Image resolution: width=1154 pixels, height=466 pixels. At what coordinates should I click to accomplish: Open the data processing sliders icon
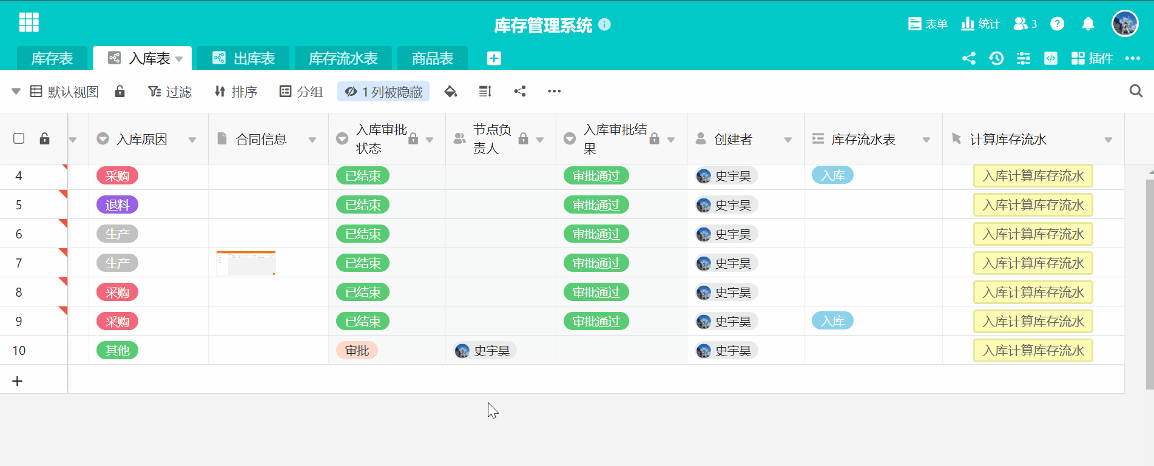point(1024,58)
